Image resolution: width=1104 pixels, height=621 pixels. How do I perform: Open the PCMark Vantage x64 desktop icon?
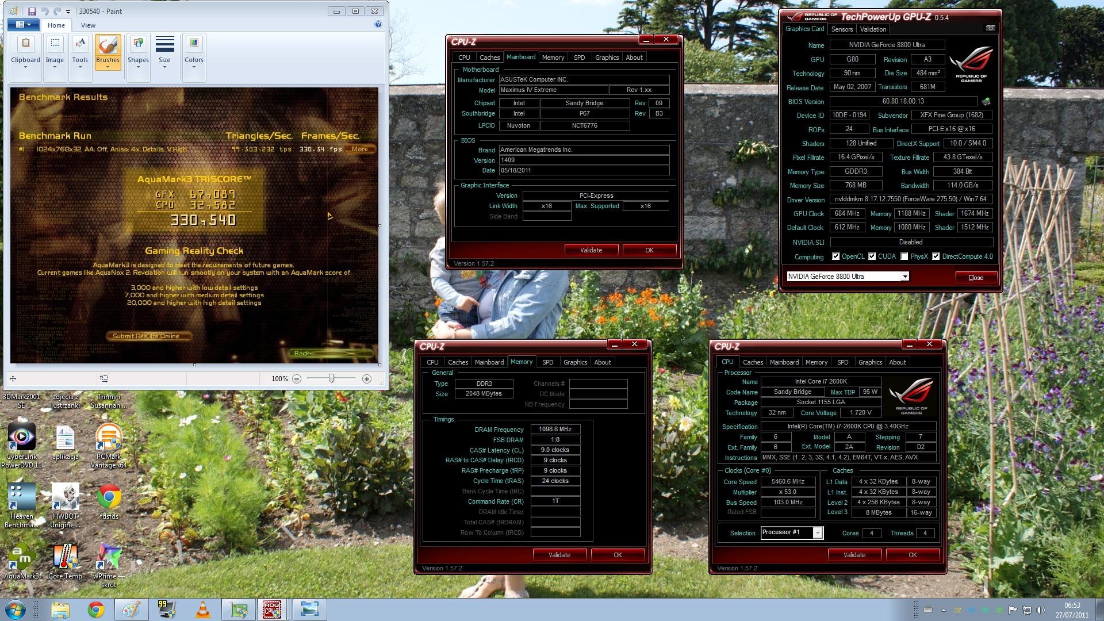coord(109,446)
